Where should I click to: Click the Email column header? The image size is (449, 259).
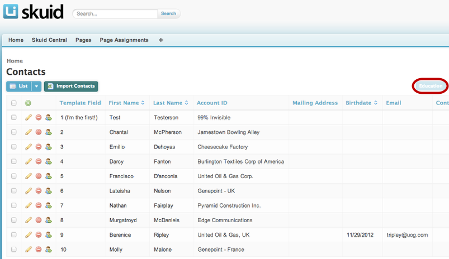coord(394,103)
